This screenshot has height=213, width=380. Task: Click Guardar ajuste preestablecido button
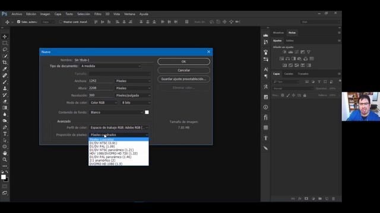click(x=183, y=79)
